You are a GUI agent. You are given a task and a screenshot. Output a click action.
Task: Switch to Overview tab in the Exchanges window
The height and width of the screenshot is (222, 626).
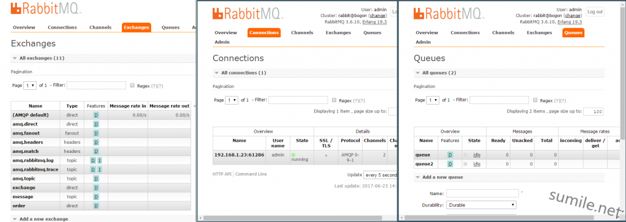coord(24,28)
